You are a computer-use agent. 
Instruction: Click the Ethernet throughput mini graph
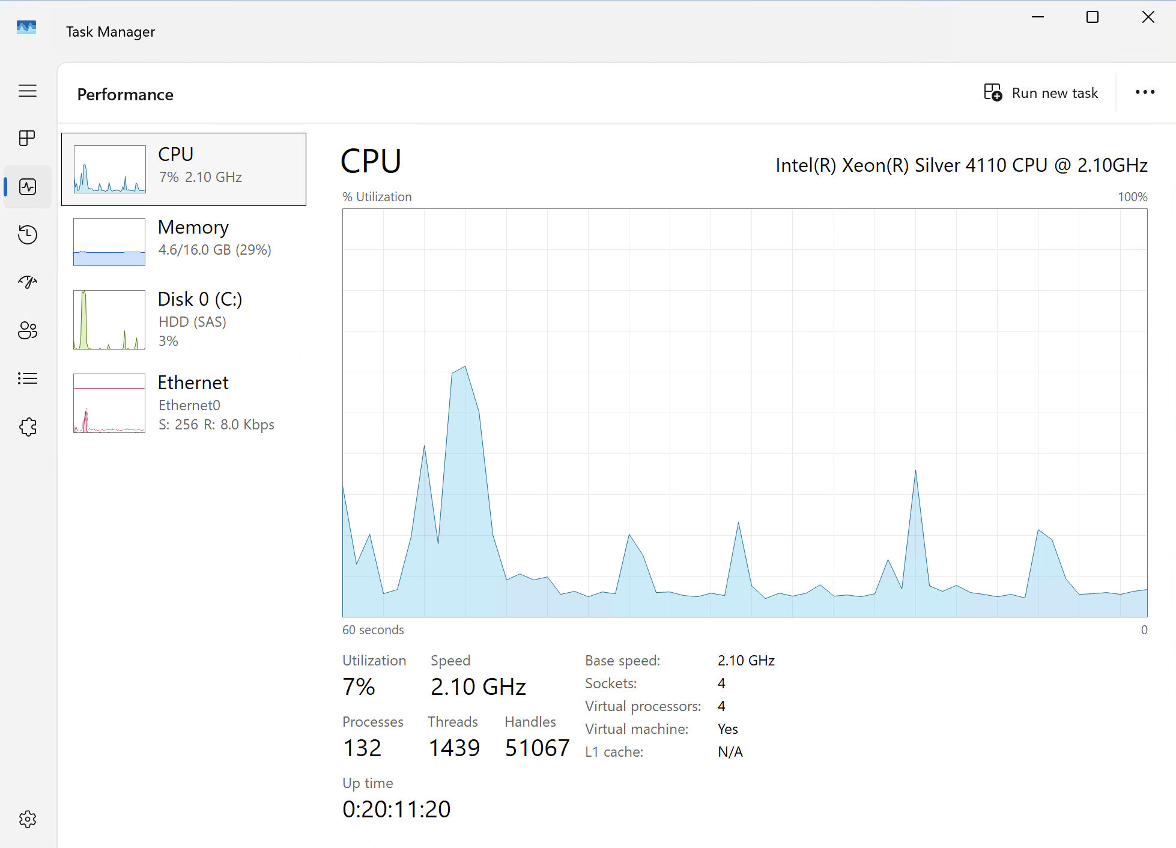pos(109,403)
